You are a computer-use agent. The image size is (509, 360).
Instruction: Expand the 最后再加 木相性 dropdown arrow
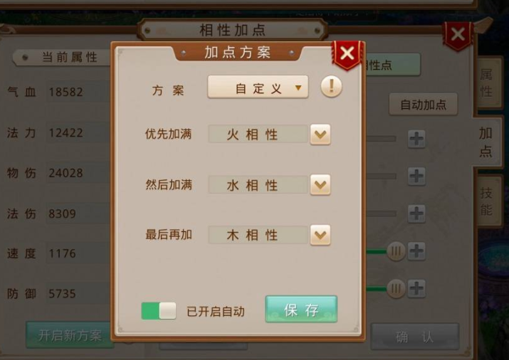click(320, 235)
